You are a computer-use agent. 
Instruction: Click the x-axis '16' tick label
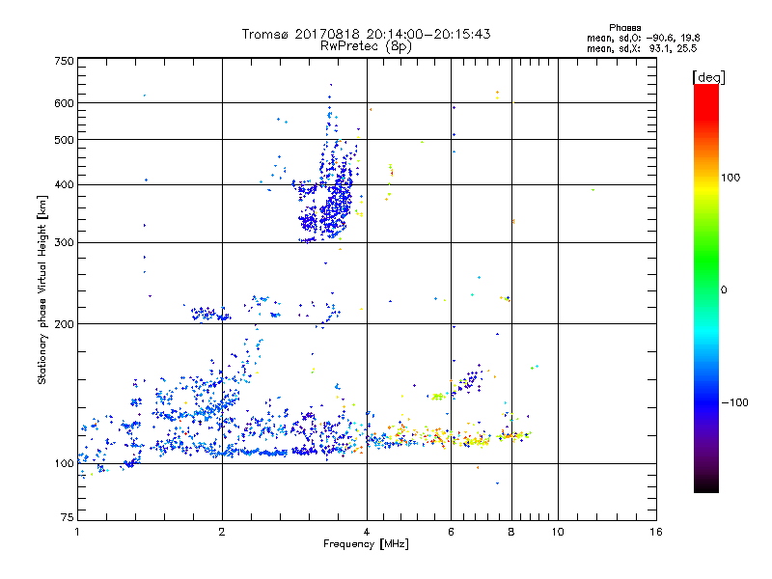tap(656, 532)
